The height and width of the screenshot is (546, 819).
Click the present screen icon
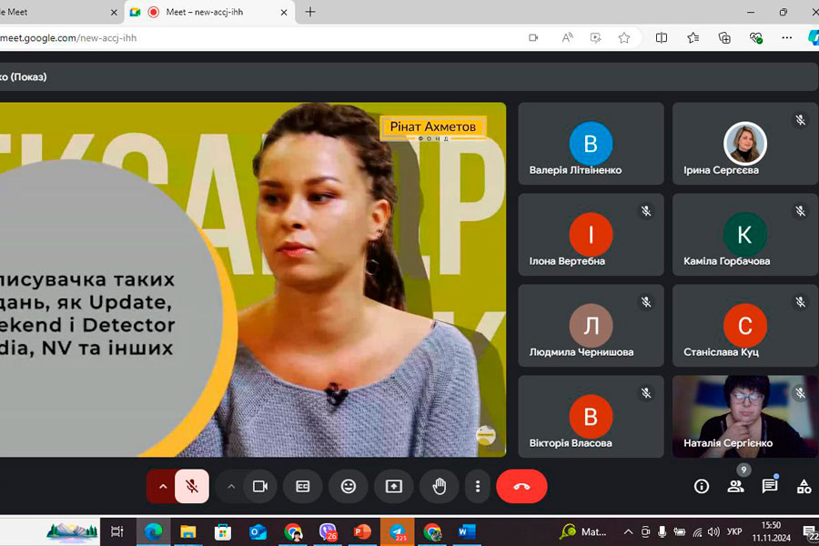tap(393, 486)
